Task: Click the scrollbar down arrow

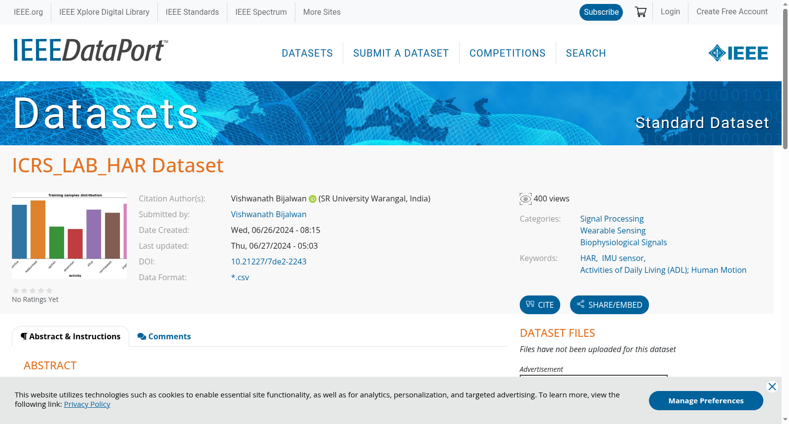Action: [x=785, y=420]
